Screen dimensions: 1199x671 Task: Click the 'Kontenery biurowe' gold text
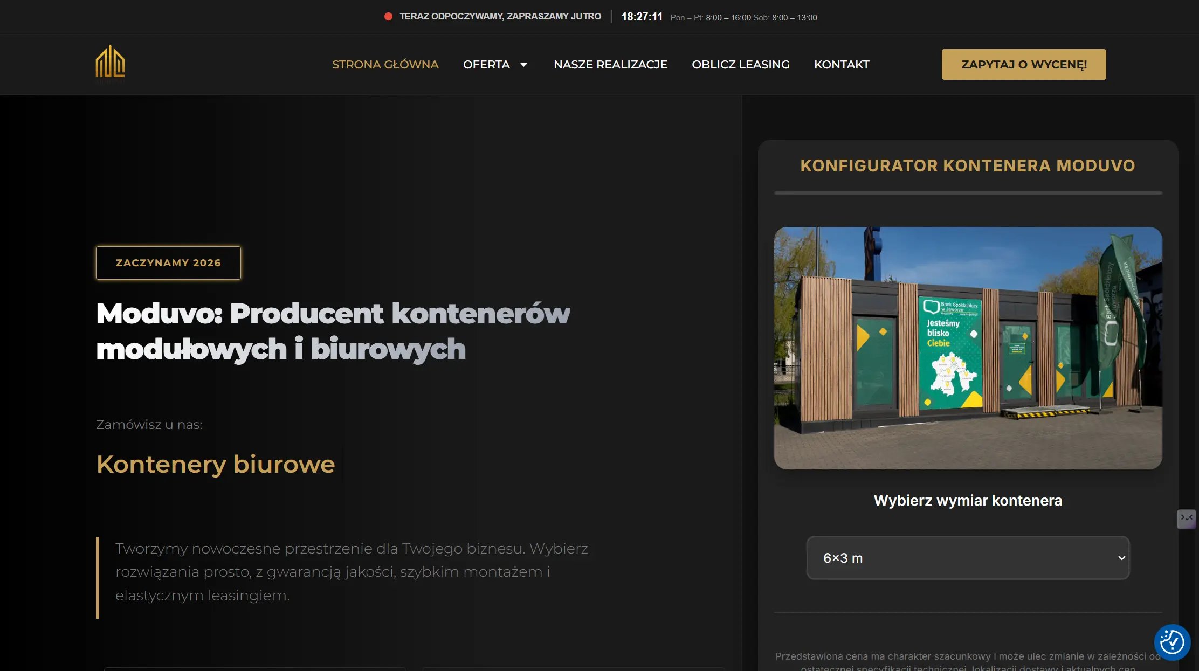point(216,464)
